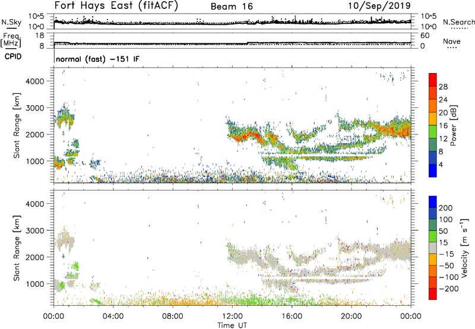Click the "-50" label on the Velocity colorbar
This screenshot has height=329, width=475.
tap(446, 265)
